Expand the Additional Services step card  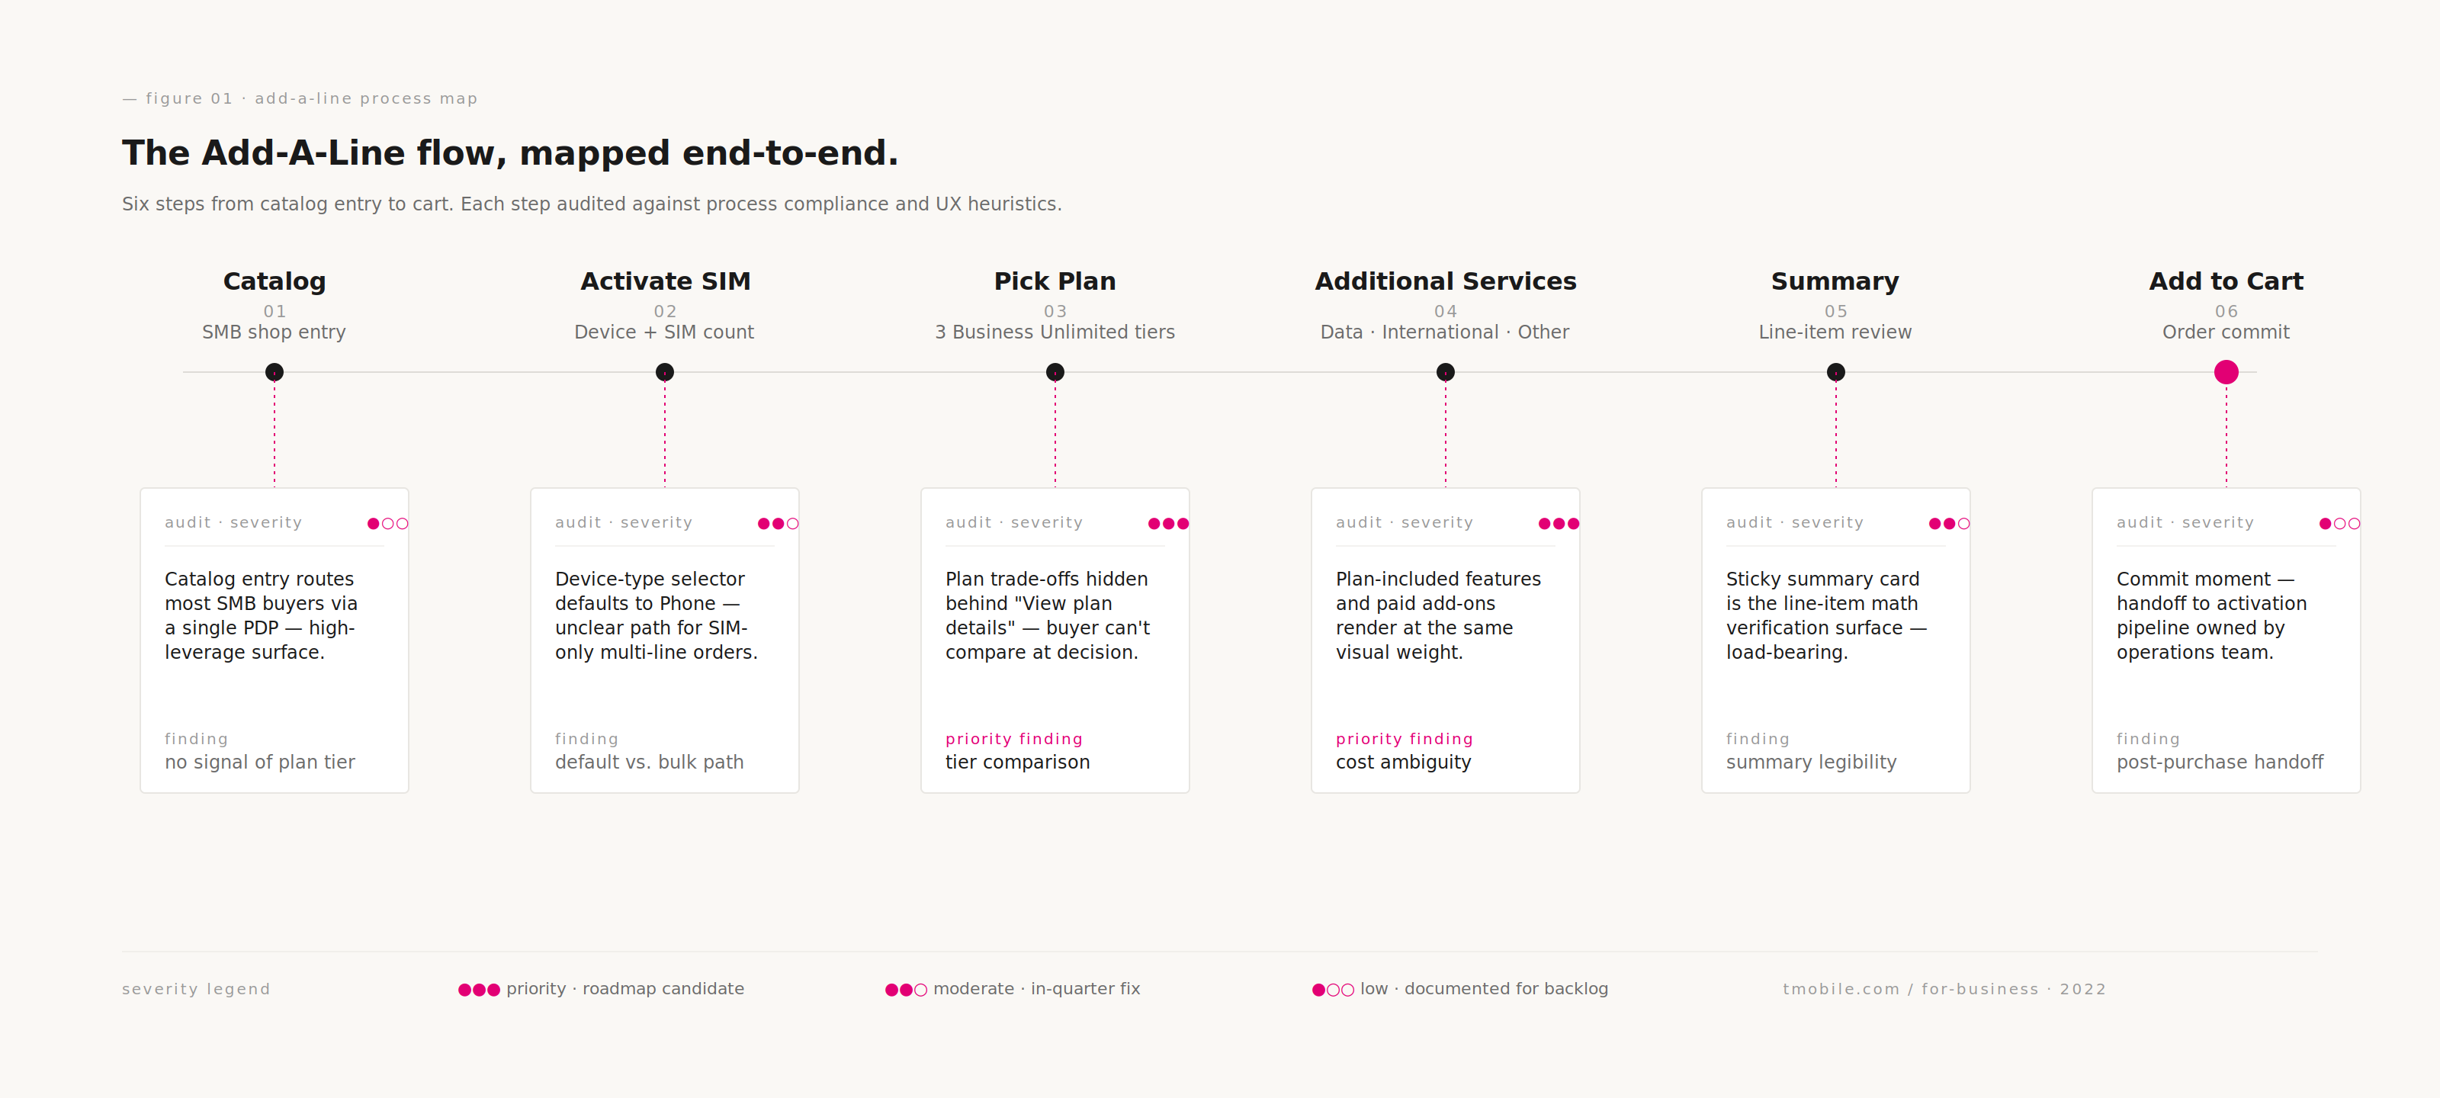pos(1444,640)
